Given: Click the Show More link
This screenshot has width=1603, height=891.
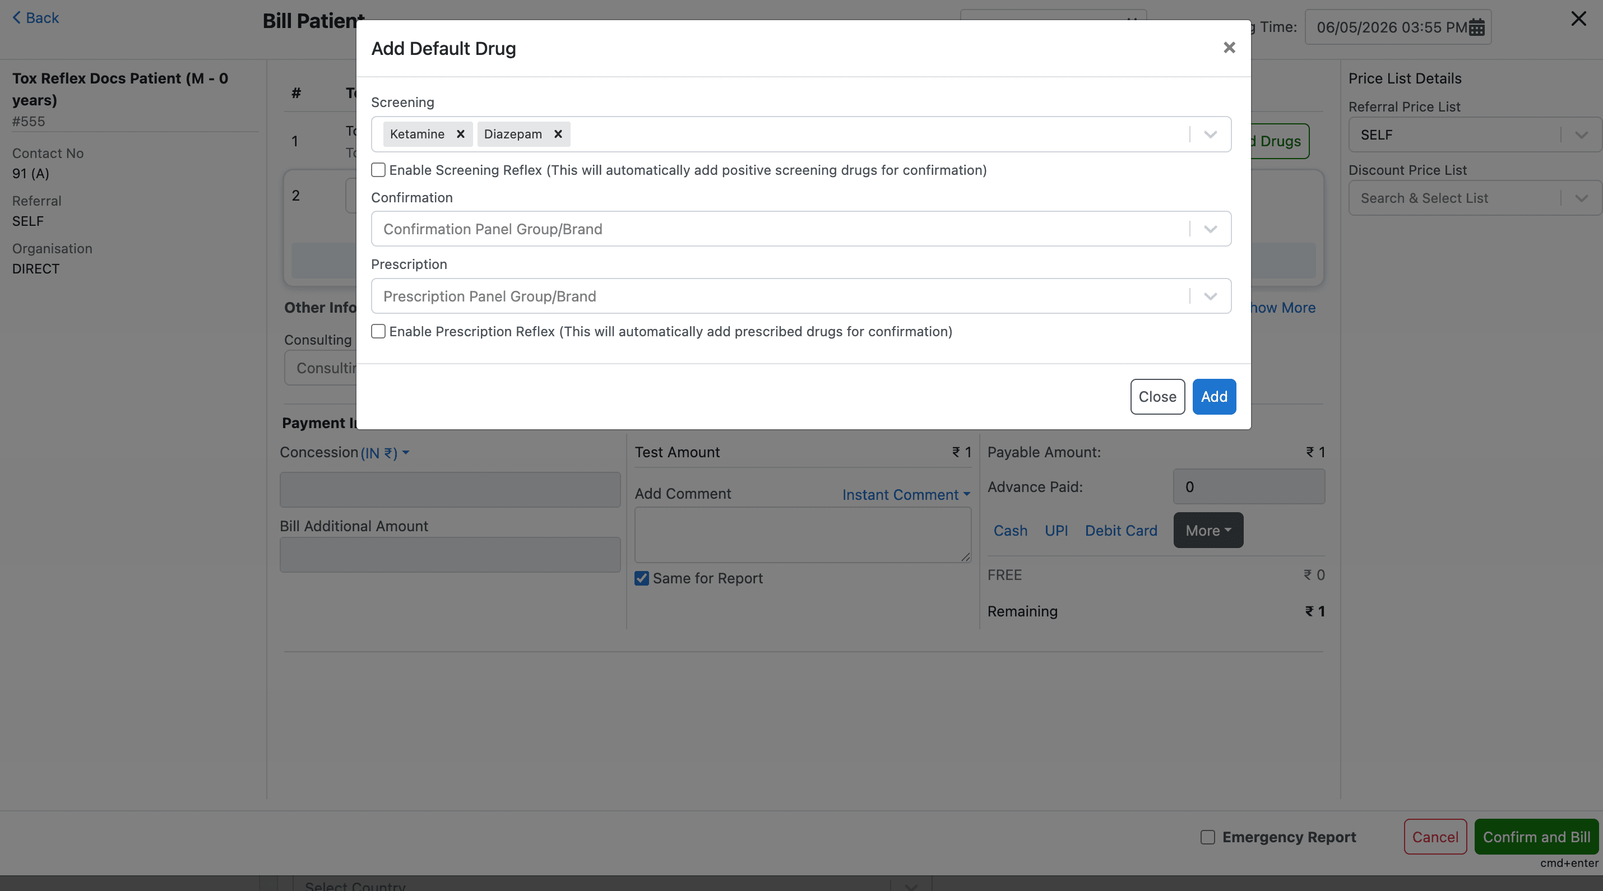Looking at the screenshot, I should click(1283, 308).
